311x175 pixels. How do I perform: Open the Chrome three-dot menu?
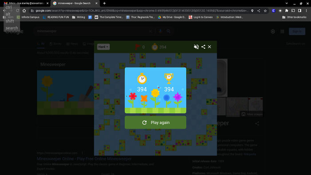coord(306,11)
